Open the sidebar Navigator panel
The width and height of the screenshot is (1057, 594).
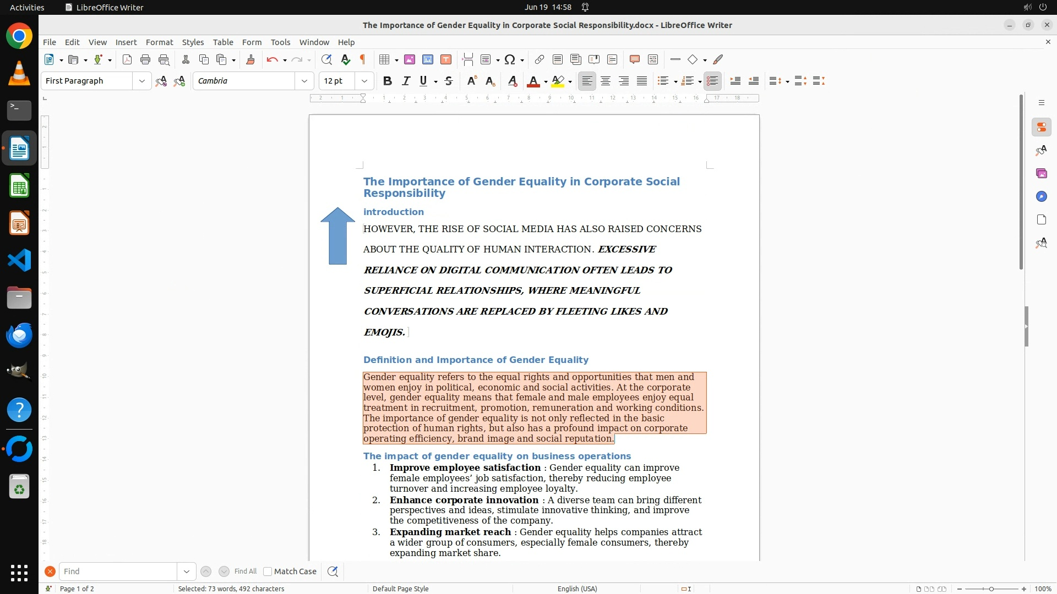(1041, 196)
